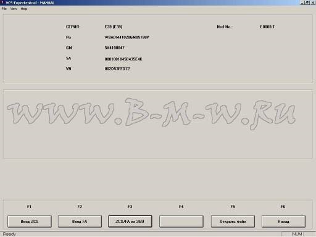Select the GM value 5A4100047
The image size is (316, 237).
point(114,48)
